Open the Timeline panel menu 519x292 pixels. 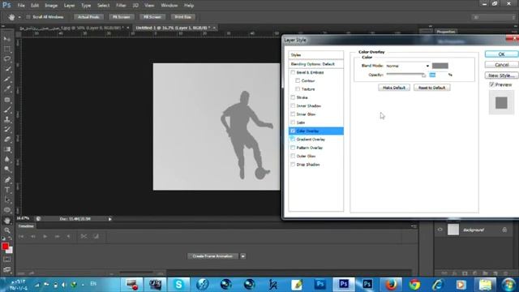pos(414,226)
